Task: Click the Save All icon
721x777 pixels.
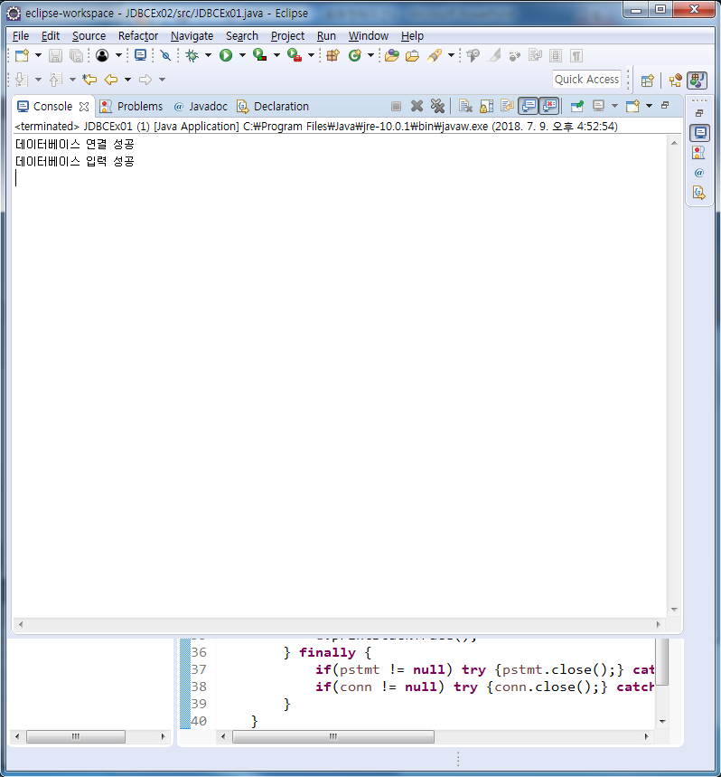Action: click(76, 55)
